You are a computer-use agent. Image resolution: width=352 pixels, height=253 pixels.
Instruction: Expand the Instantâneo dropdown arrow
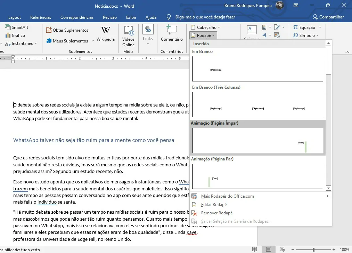click(x=36, y=44)
